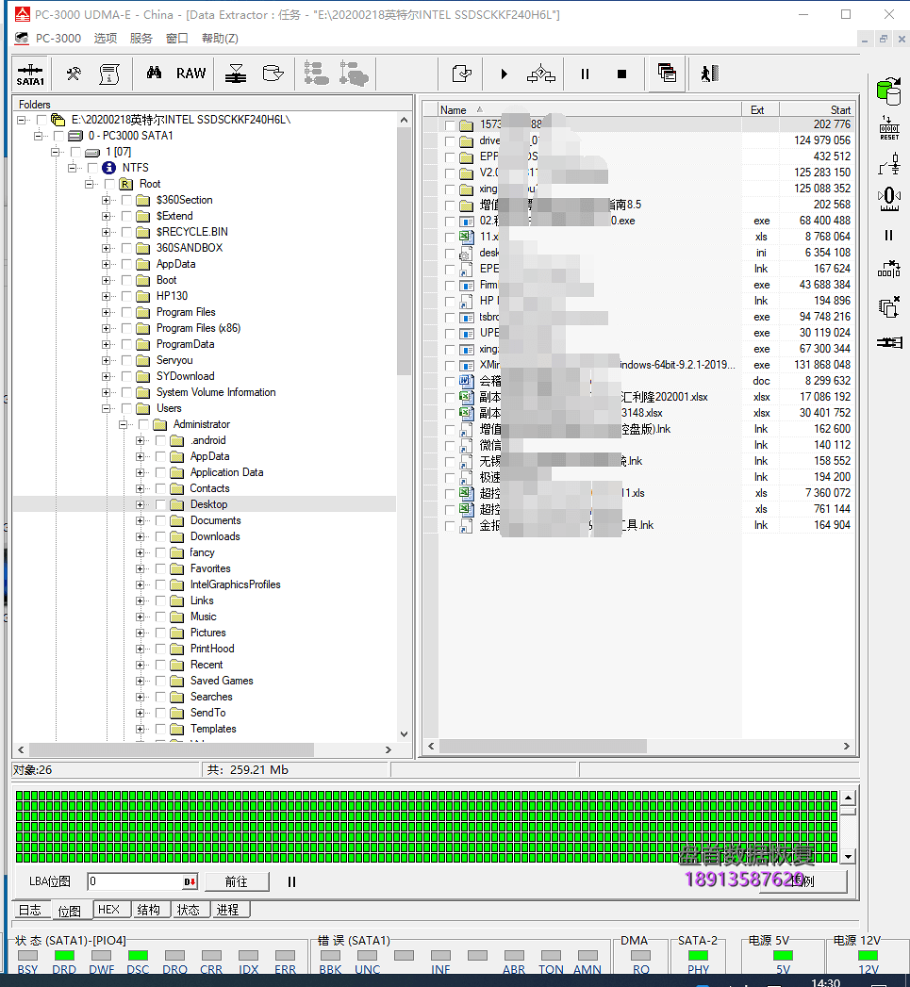Stop the task with the stop icon
The width and height of the screenshot is (910, 987).
(621, 74)
